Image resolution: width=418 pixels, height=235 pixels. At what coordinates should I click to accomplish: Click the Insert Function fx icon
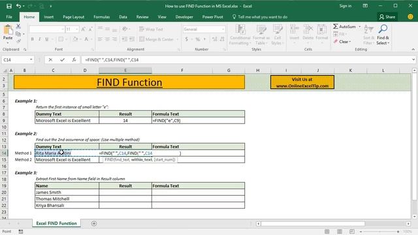tap(74, 60)
